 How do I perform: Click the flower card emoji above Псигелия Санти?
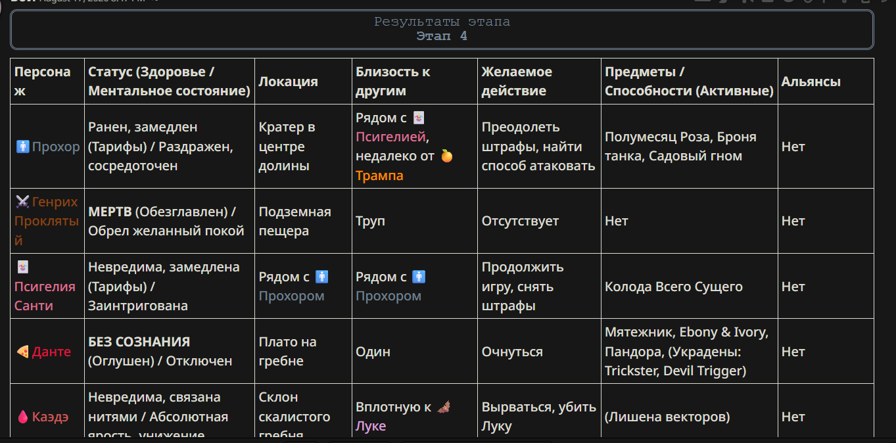(22, 267)
